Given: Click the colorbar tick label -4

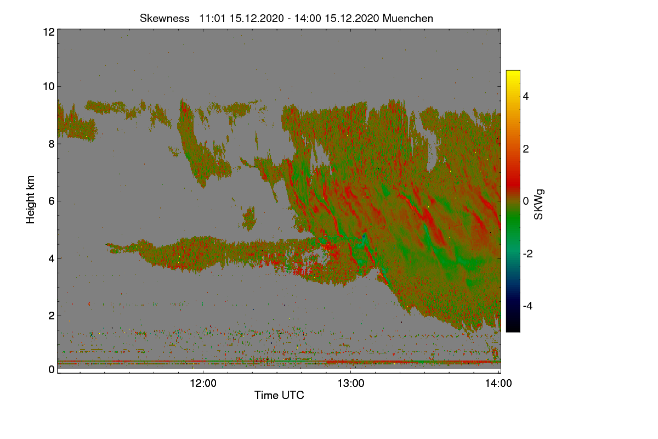Looking at the screenshot, I should click(x=527, y=306).
